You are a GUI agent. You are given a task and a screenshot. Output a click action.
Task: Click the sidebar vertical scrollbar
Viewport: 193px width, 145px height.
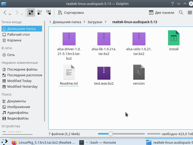(x=44, y=71)
